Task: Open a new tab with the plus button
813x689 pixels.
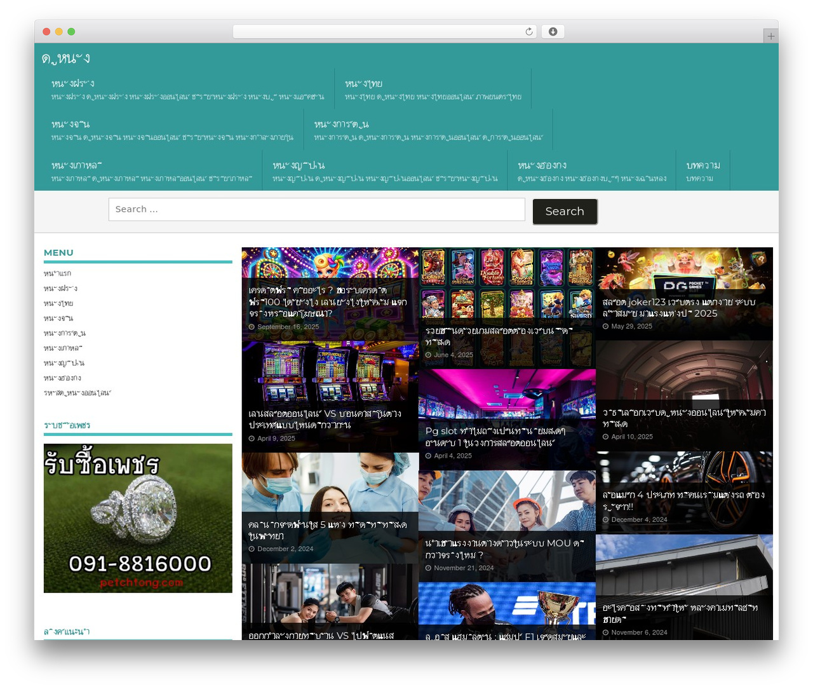Action: tap(770, 36)
